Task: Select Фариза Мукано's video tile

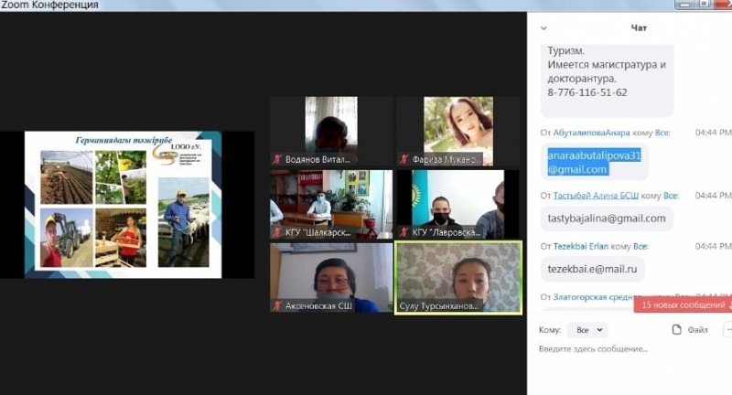Action: point(458,131)
